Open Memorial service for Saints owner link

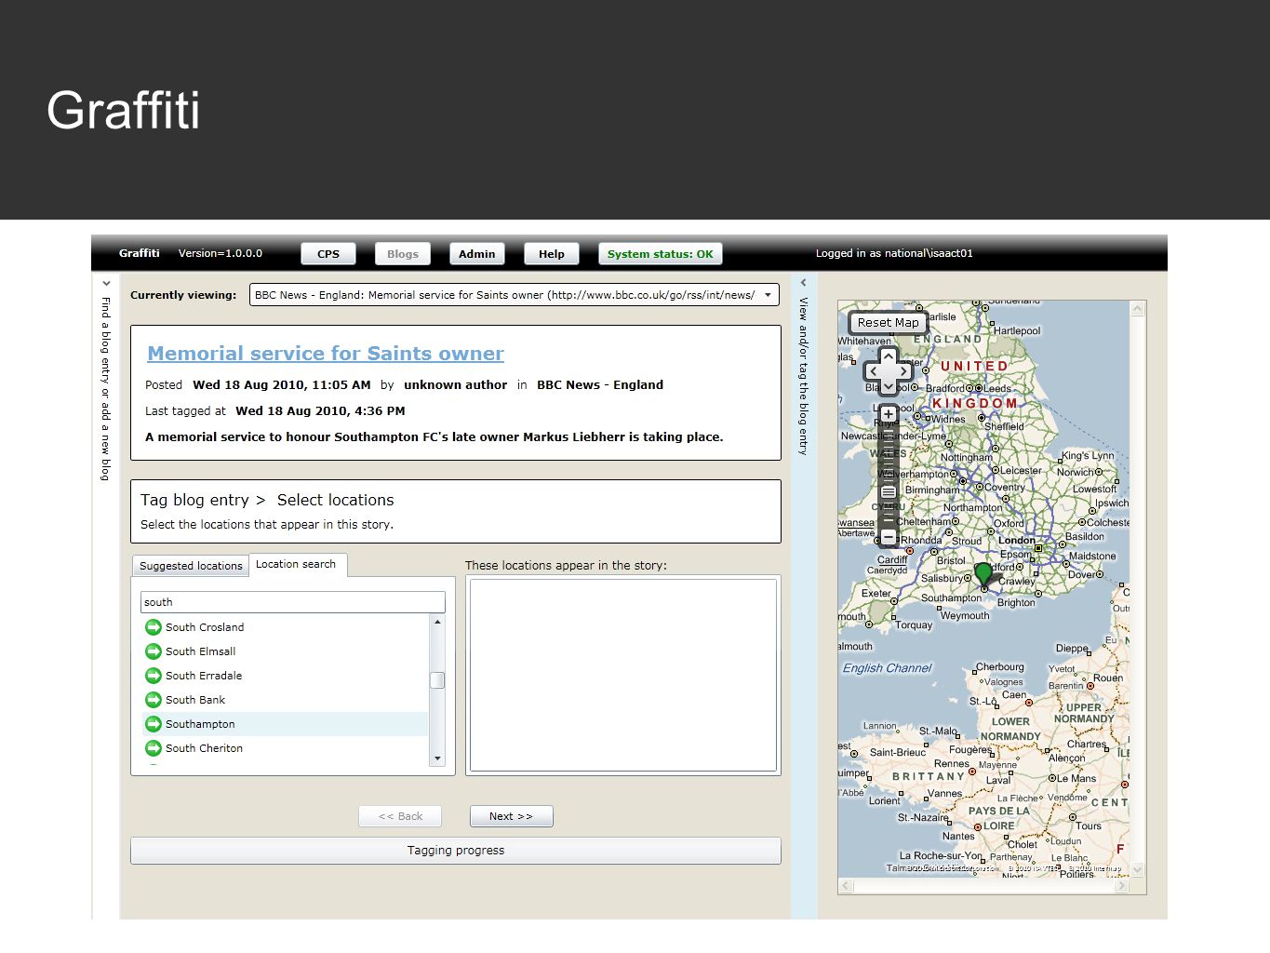[x=326, y=354]
